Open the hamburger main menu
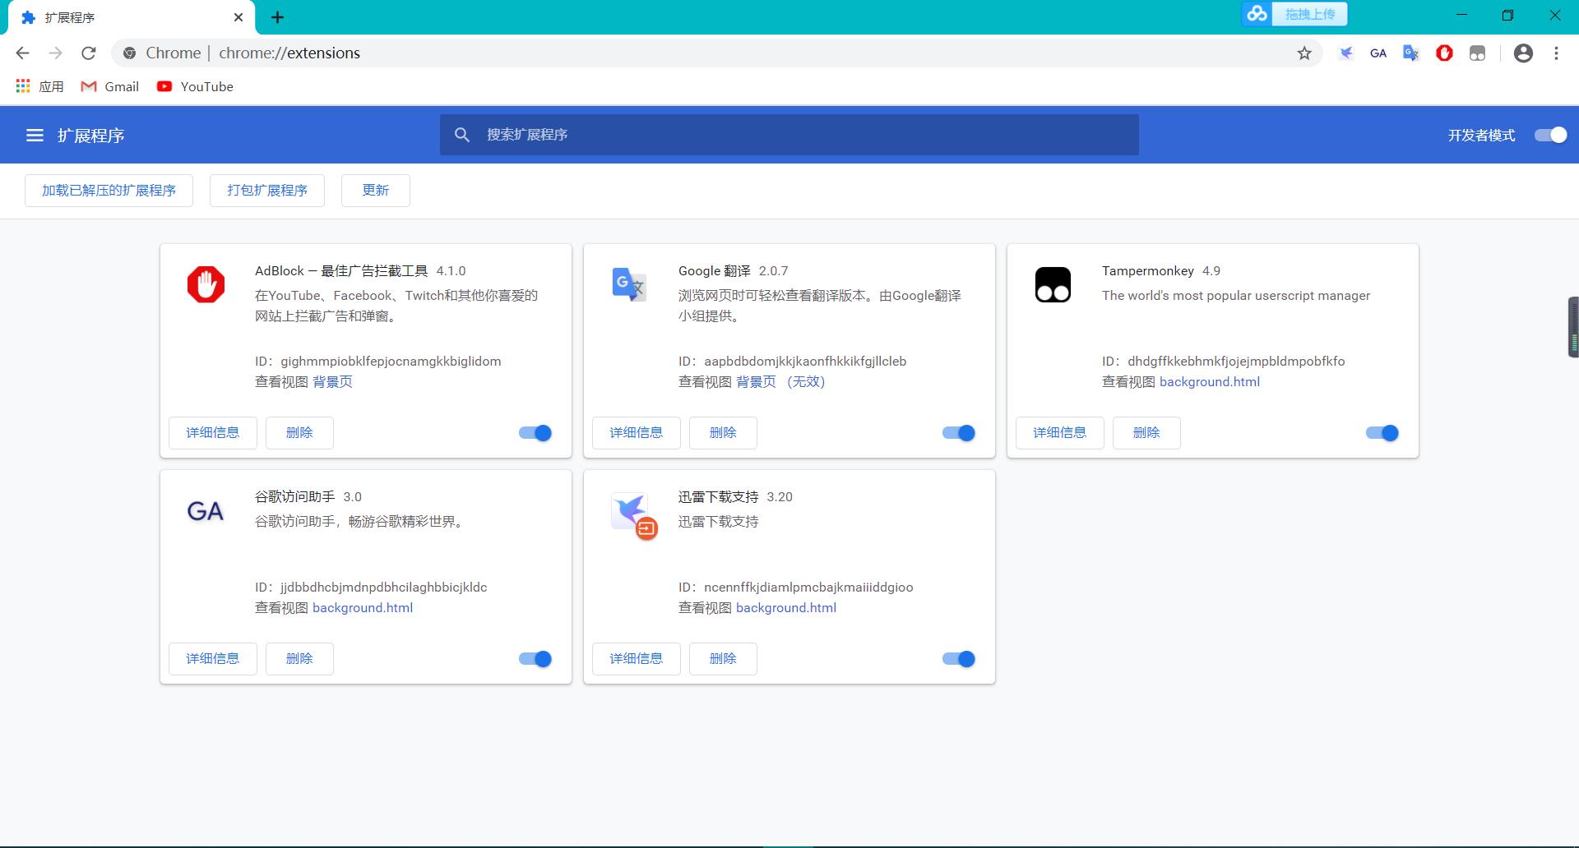This screenshot has height=848, width=1579. click(35, 136)
